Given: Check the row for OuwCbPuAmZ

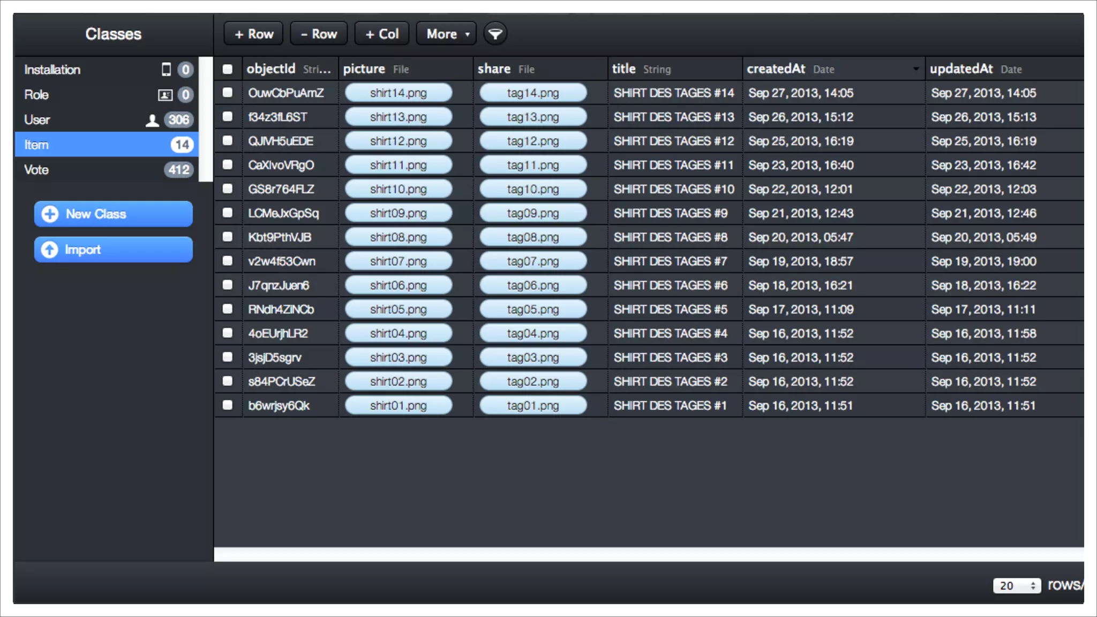Looking at the screenshot, I should (x=228, y=93).
